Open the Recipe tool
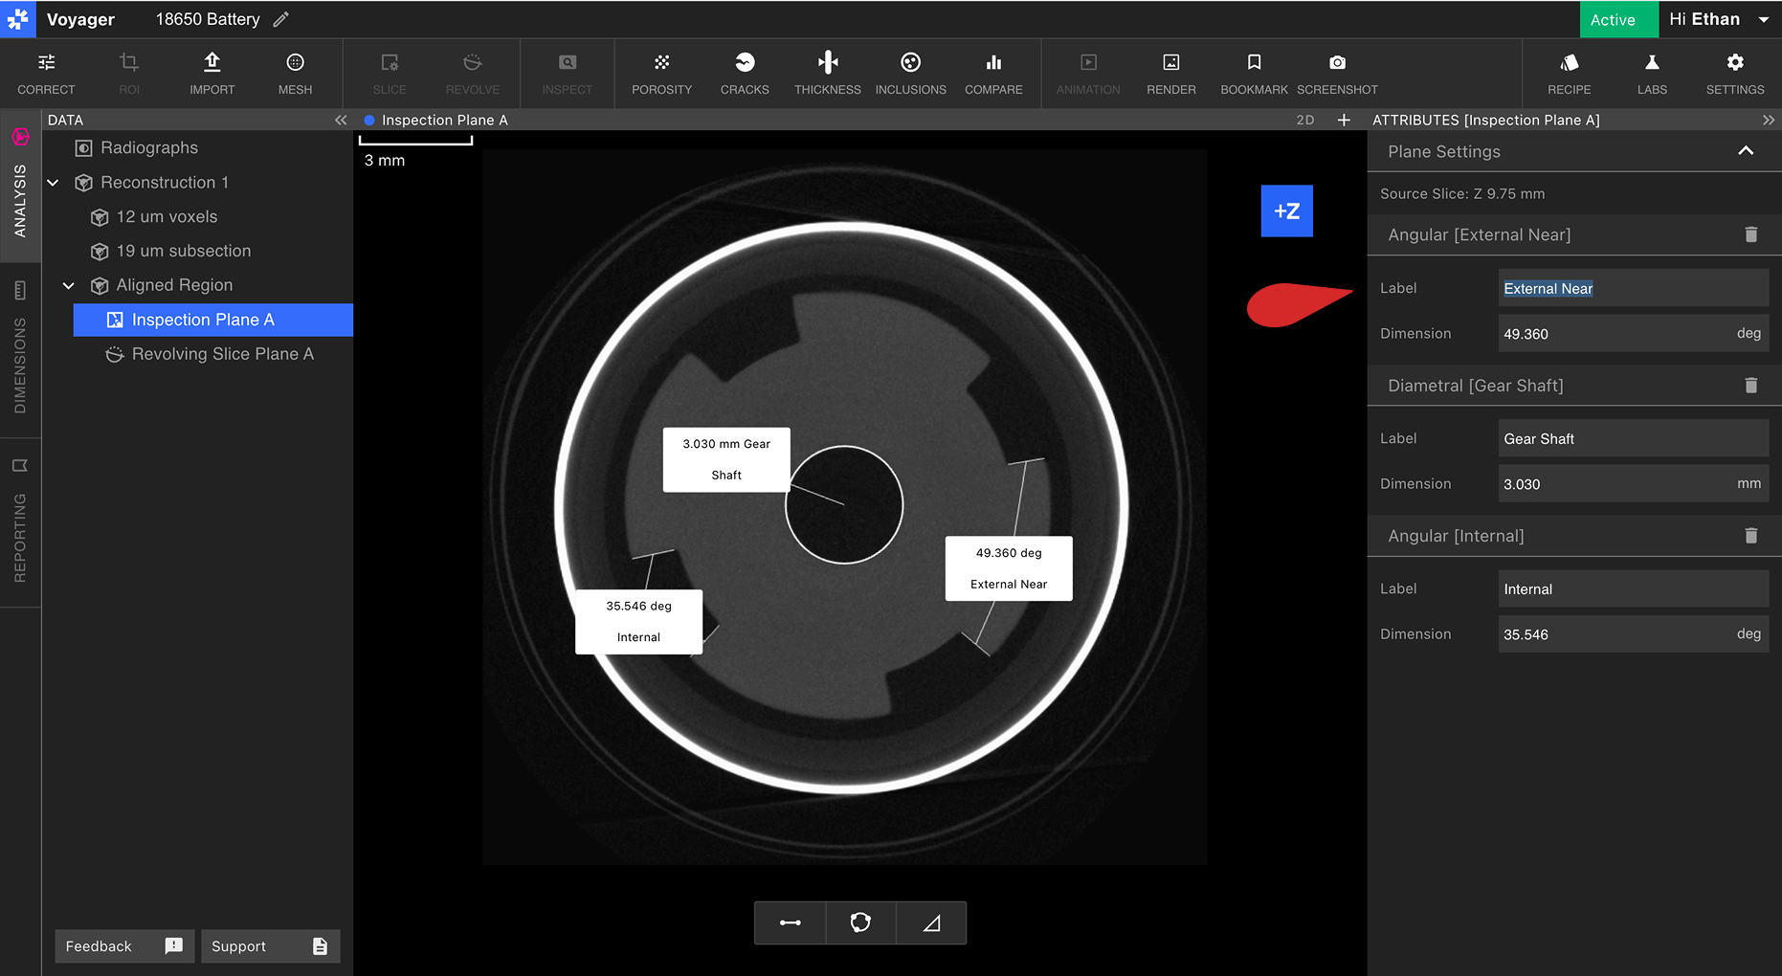The height and width of the screenshot is (976, 1782). (x=1570, y=74)
